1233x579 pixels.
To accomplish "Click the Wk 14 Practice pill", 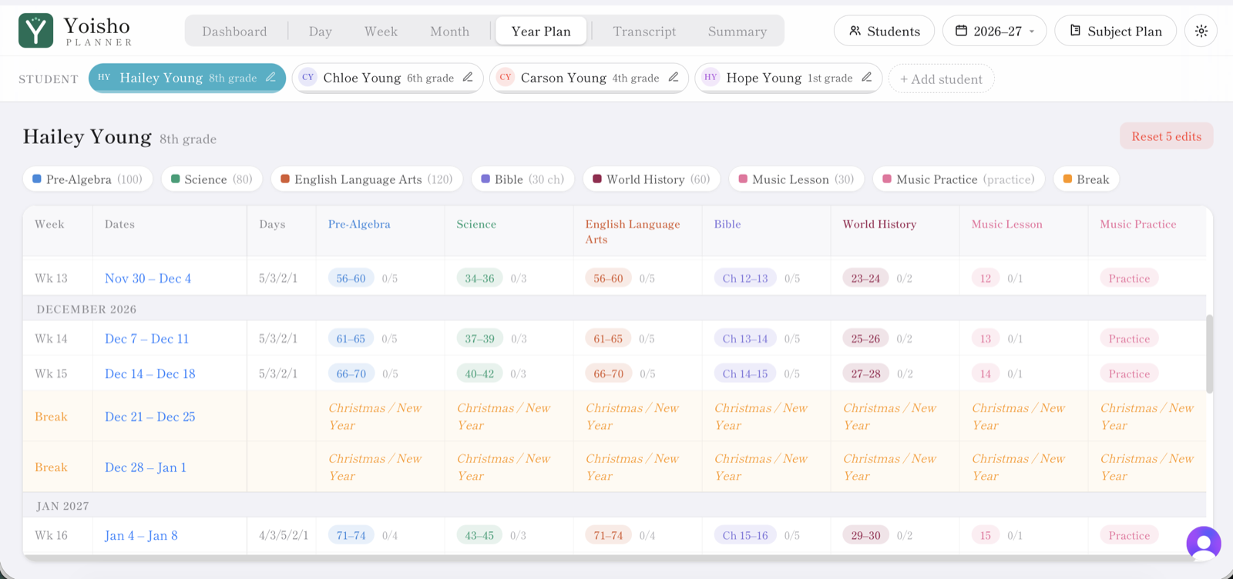I will coord(1129,339).
